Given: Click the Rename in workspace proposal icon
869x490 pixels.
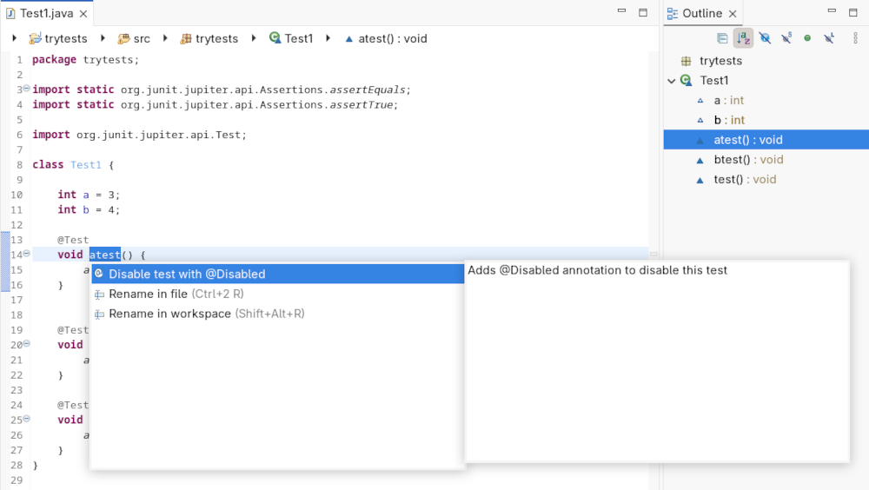Looking at the screenshot, I should pyautogui.click(x=99, y=315).
